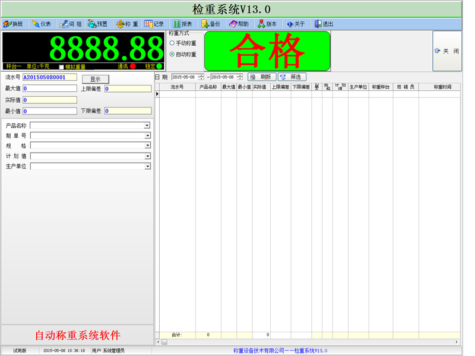The height and width of the screenshot is (356, 475).
Task: Click the 实际值 input field
Action: (x=50, y=100)
